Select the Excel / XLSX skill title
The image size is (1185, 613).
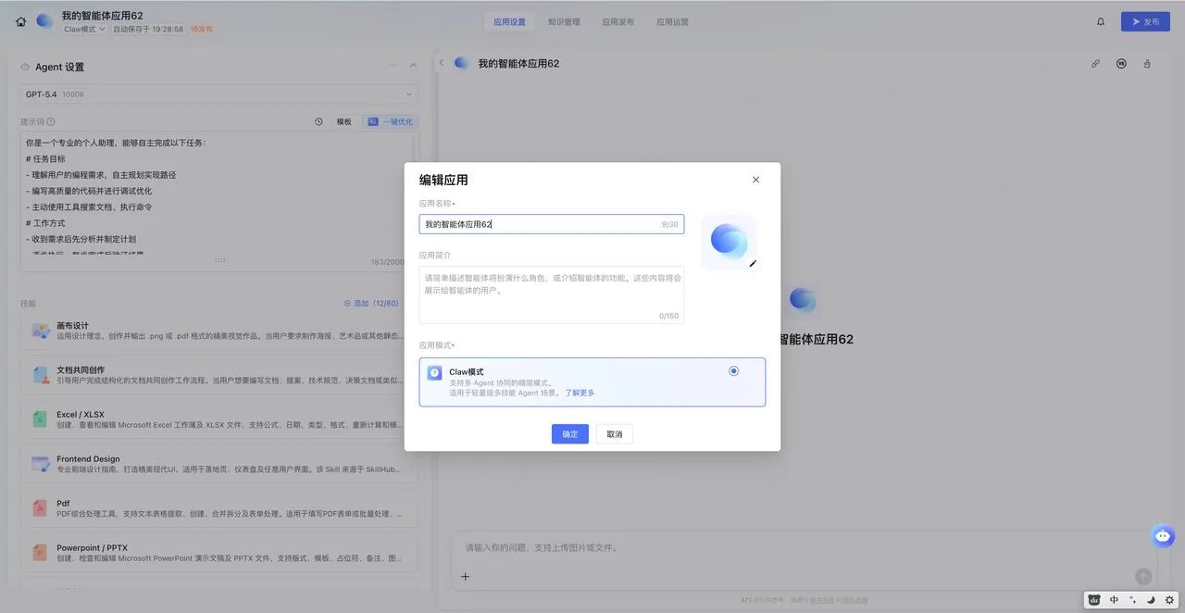pyautogui.click(x=81, y=414)
